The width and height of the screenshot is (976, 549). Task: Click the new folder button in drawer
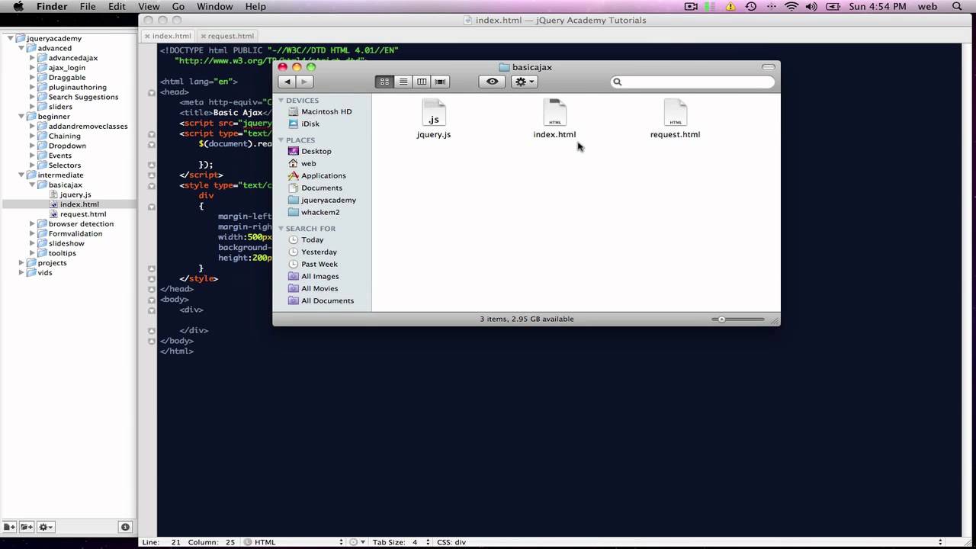[27, 527]
